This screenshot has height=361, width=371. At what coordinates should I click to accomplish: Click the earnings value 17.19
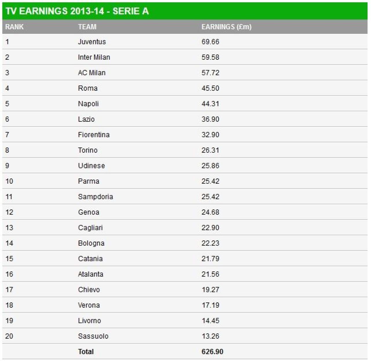click(210, 305)
